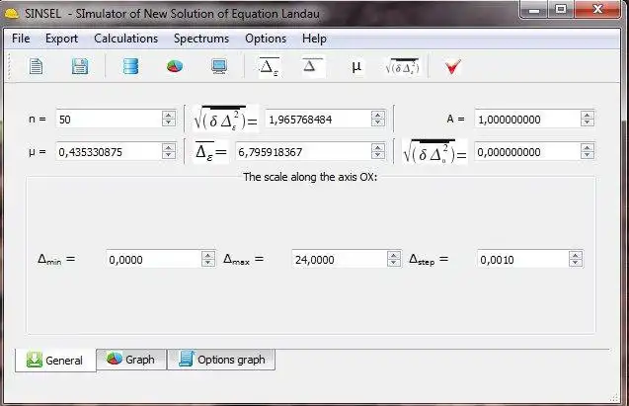The image size is (629, 406).
Task: Increase the 0,000000000 value with up arrow
Action: click(588, 148)
